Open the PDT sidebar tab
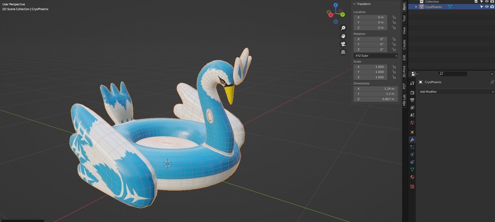This screenshot has height=222, width=495. (x=404, y=86)
